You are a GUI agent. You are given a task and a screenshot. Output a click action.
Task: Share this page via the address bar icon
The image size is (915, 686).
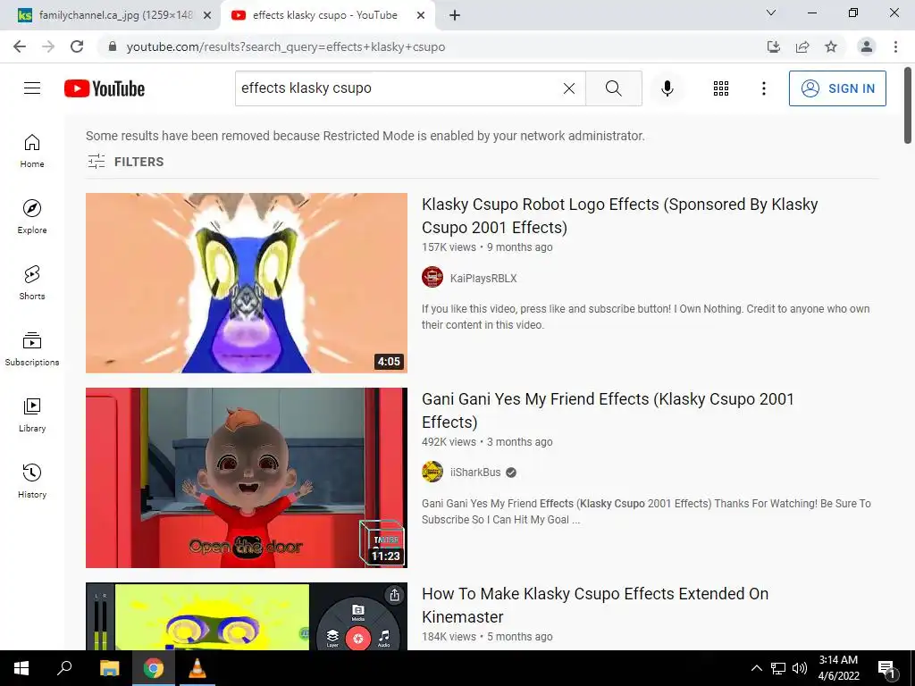(x=802, y=46)
